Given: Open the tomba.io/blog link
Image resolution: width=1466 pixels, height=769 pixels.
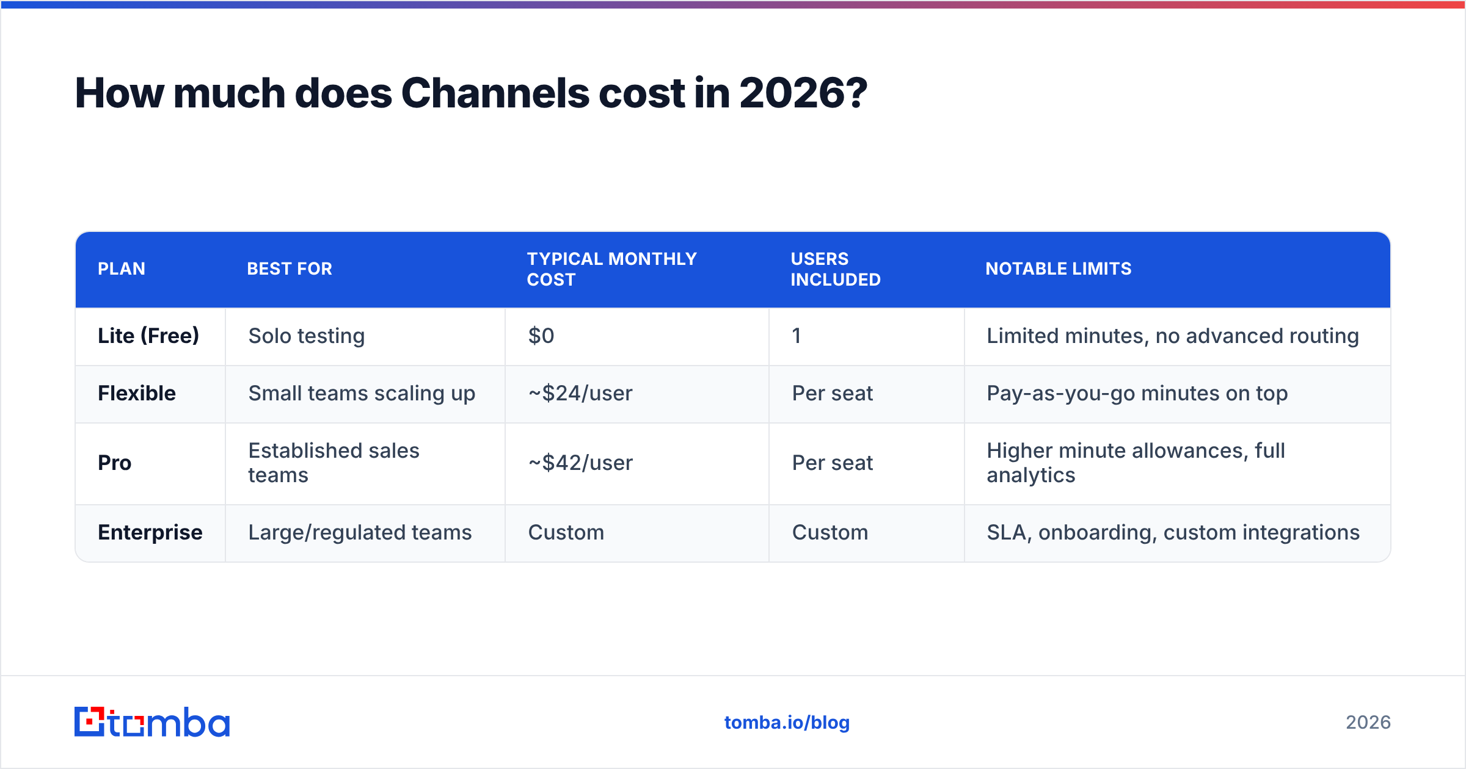Looking at the screenshot, I should pyautogui.click(x=787, y=723).
